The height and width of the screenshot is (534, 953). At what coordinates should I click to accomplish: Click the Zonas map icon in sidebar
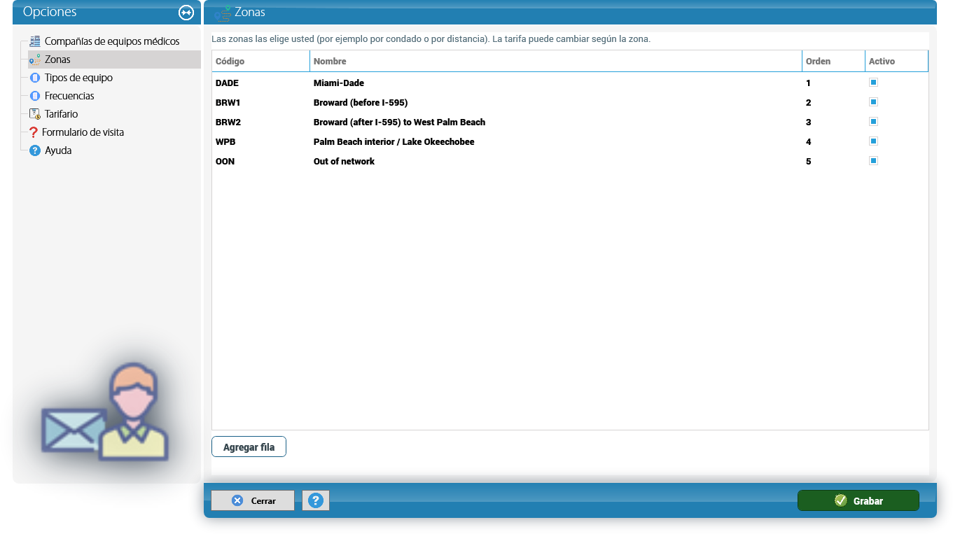click(35, 59)
